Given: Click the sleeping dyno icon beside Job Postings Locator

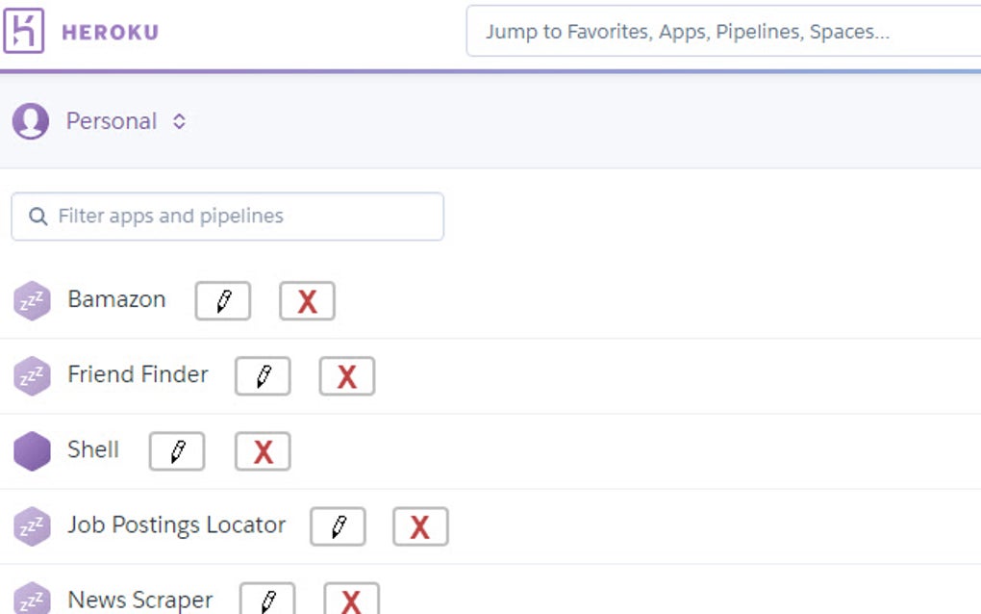Looking at the screenshot, I should click(32, 525).
